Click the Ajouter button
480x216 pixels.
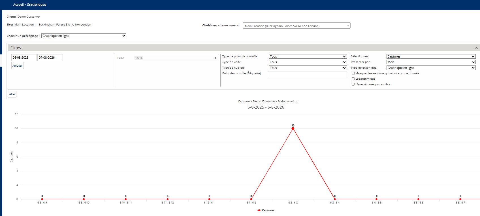click(x=18, y=66)
